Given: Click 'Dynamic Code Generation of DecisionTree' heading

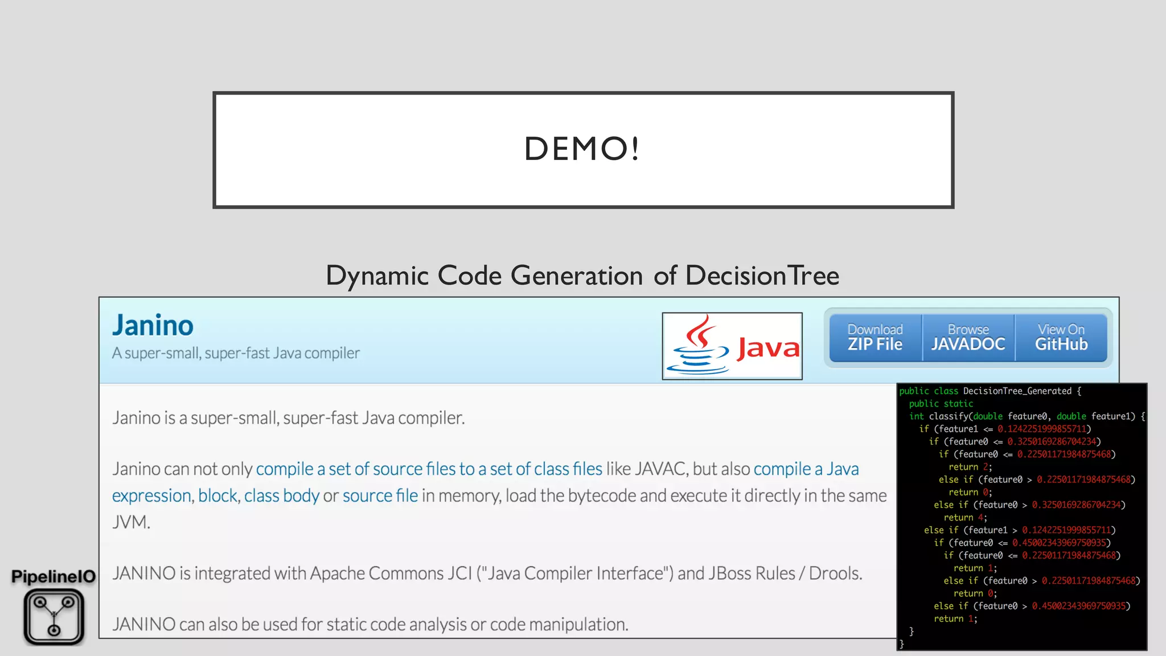Looking at the screenshot, I should pyautogui.click(x=582, y=276).
